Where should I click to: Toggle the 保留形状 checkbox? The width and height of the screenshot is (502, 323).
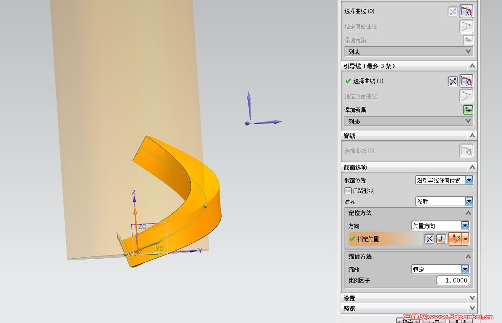coord(348,191)
